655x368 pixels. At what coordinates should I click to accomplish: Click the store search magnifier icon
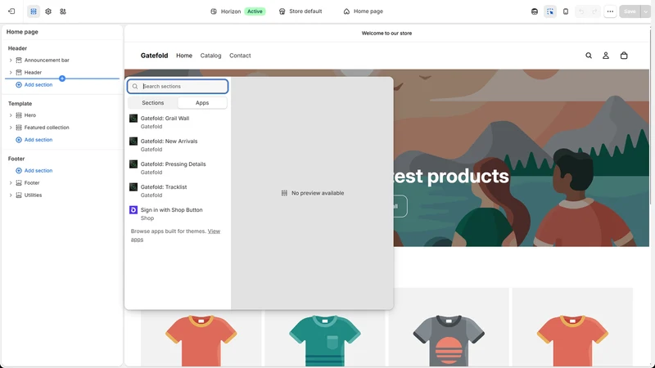pyautogui.click(x=589, y=56)
